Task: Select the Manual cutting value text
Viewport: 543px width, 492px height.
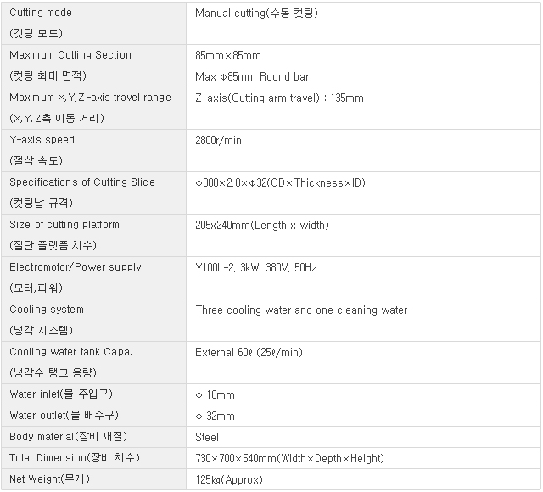Action: click(x=256, y=14)
